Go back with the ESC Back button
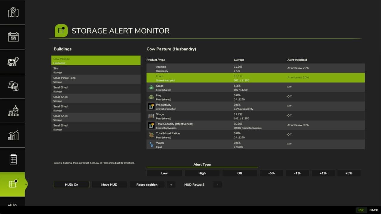Screen dimensions: 381x214 (x=367, y=210)
